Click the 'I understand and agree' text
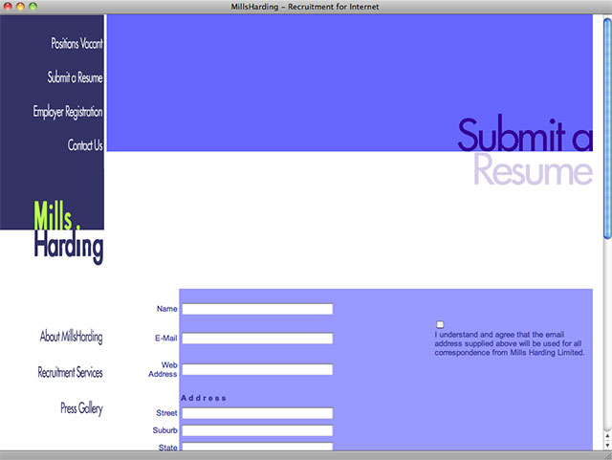Viewport: 612px width, 460px height. coord(510,343)
